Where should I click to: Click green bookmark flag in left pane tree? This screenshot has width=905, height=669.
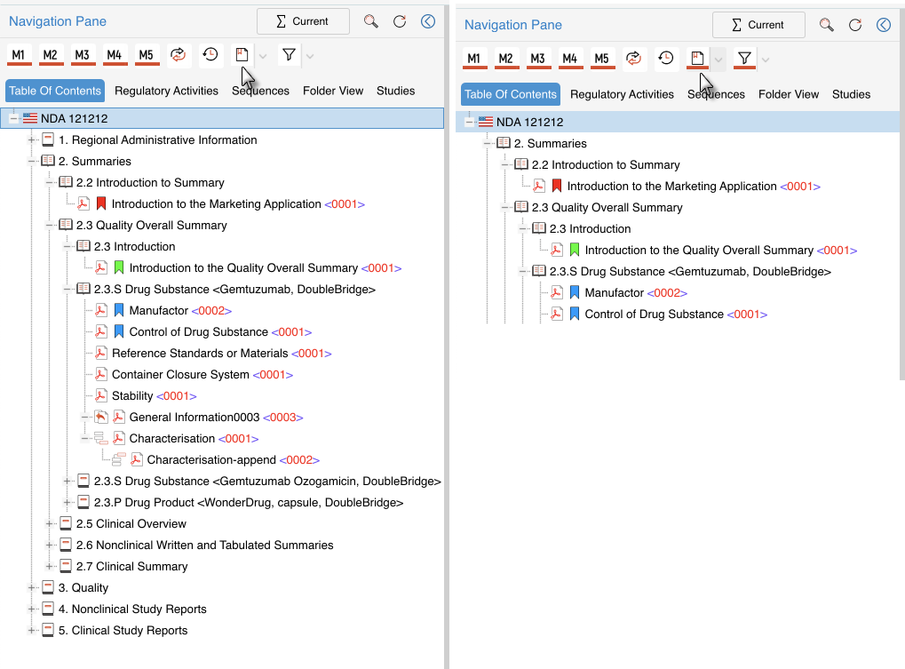(119, 268)
